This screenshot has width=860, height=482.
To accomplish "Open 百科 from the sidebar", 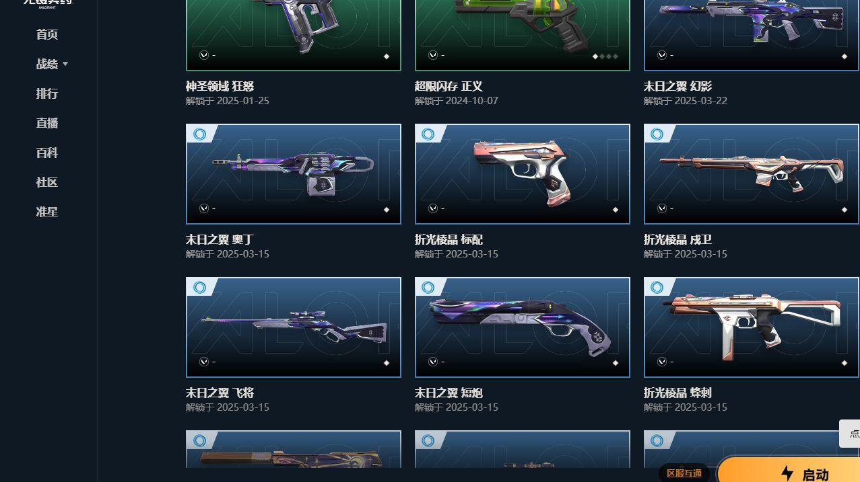I will (x=47, y=153).
